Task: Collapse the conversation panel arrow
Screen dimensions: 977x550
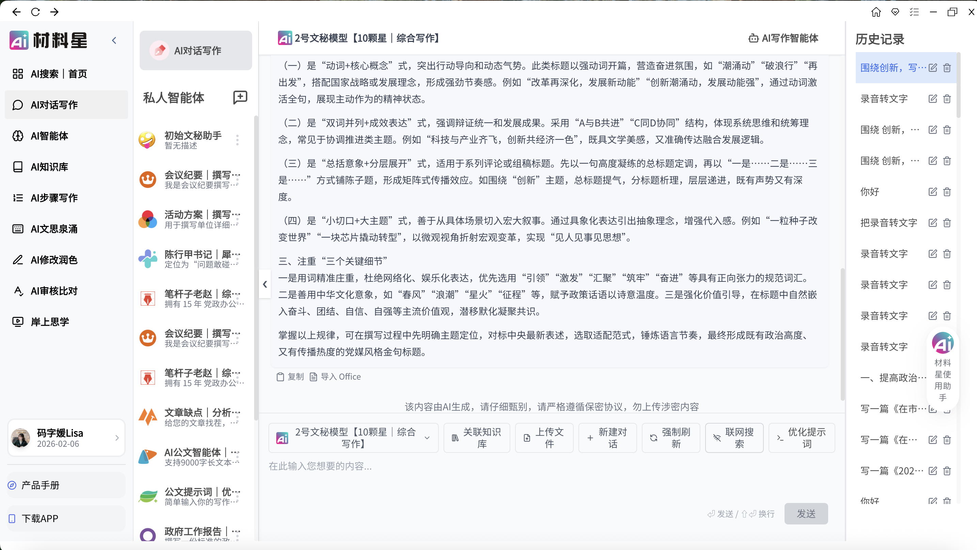Action: point(265,284)
